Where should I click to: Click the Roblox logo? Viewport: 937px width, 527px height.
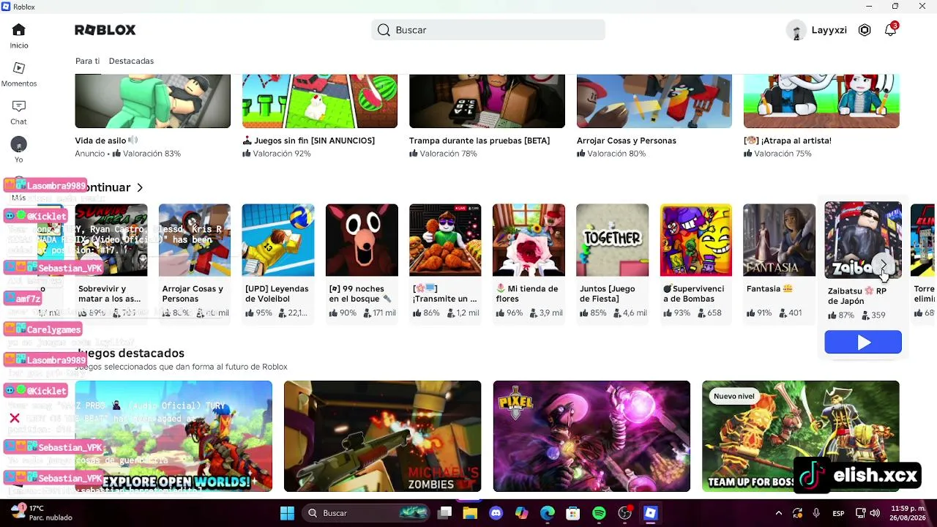point(105,30)
